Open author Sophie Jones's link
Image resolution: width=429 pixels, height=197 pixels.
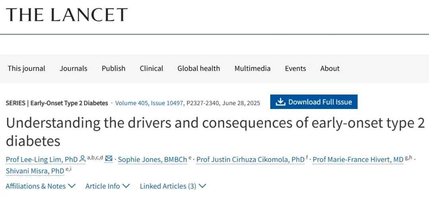[153, 159]
